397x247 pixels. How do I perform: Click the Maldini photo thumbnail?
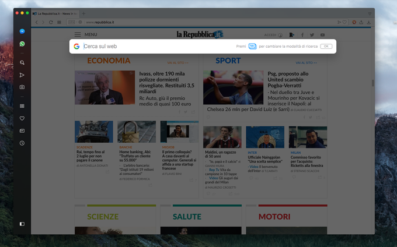pos(222,137)
